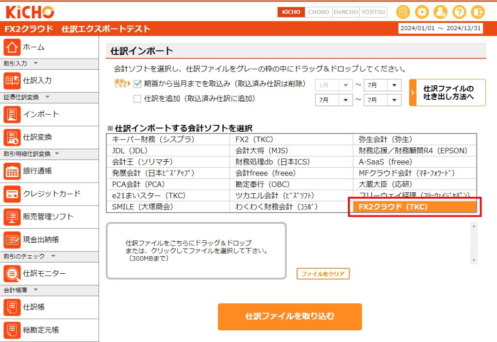Select 会計大将（MJS）software

tap(291, 151)
